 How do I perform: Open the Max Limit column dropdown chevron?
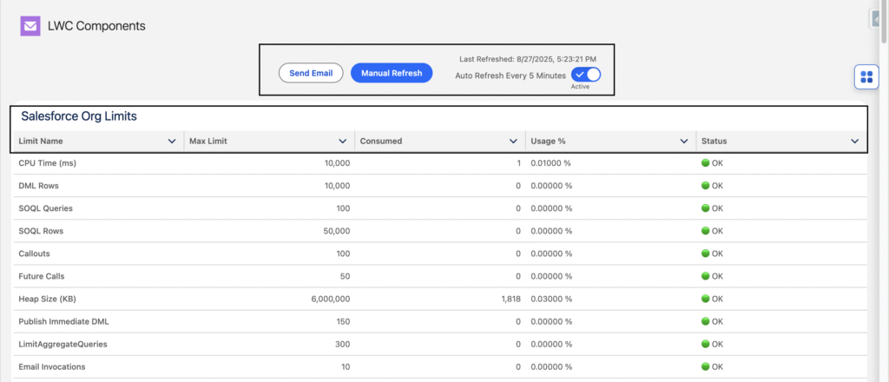[x=343, y=142]
